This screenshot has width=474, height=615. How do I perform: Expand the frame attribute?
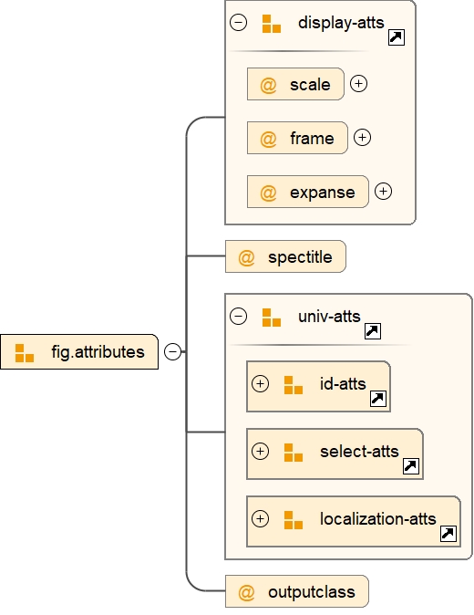pos(363,137)
